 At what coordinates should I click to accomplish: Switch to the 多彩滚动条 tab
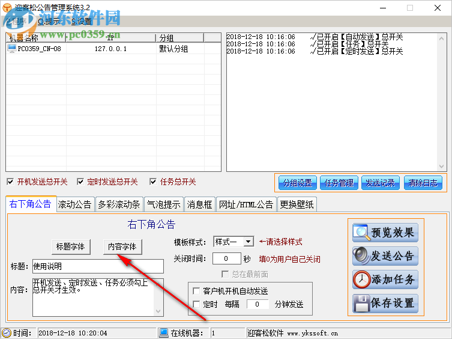pyautogui.click(x=119, y=204)
